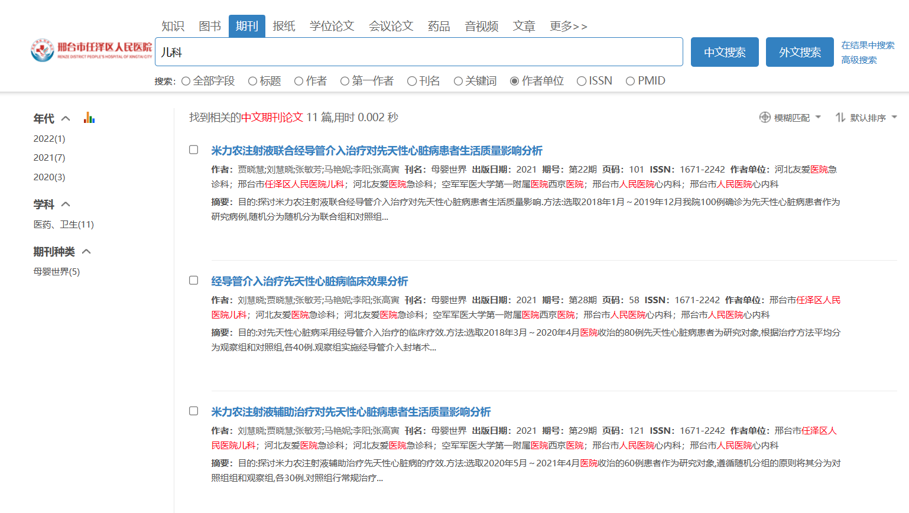Select the 作者 search field radio button

click(x=299, y=81)
